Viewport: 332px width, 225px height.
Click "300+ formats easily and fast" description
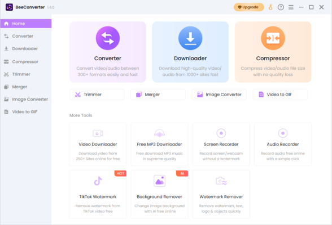[107, 75]
